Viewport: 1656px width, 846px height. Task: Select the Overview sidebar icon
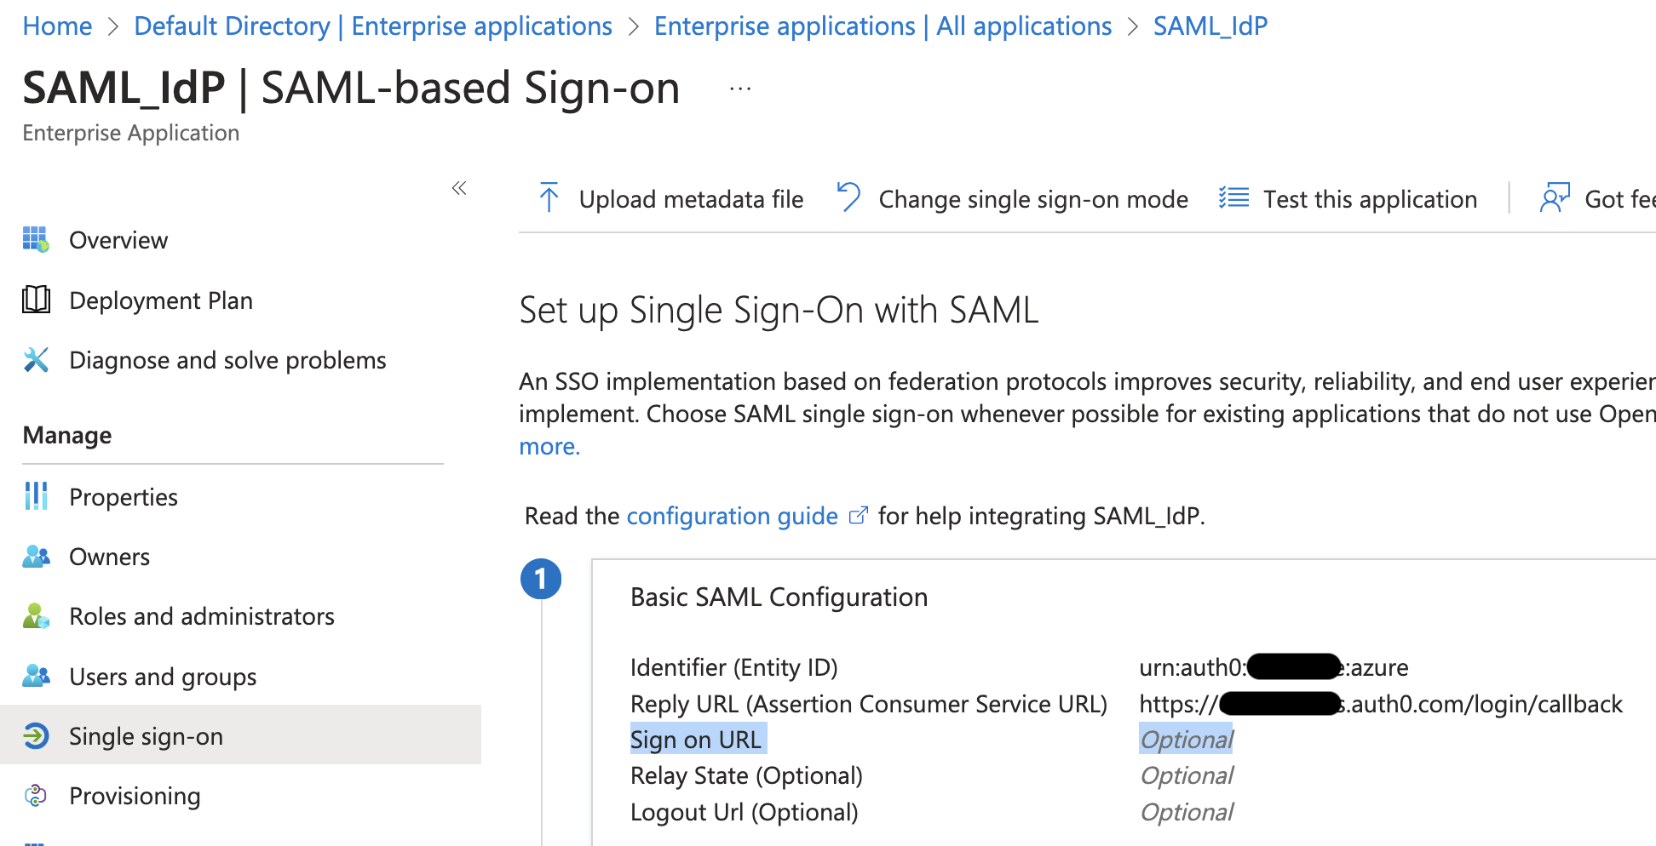(x=36, y=239)
